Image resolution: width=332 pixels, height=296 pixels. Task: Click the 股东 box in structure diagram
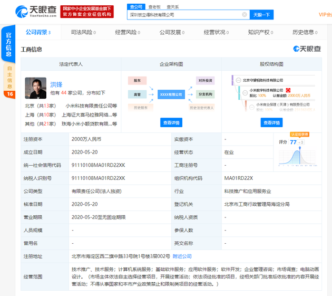click(x=137, y=81)
